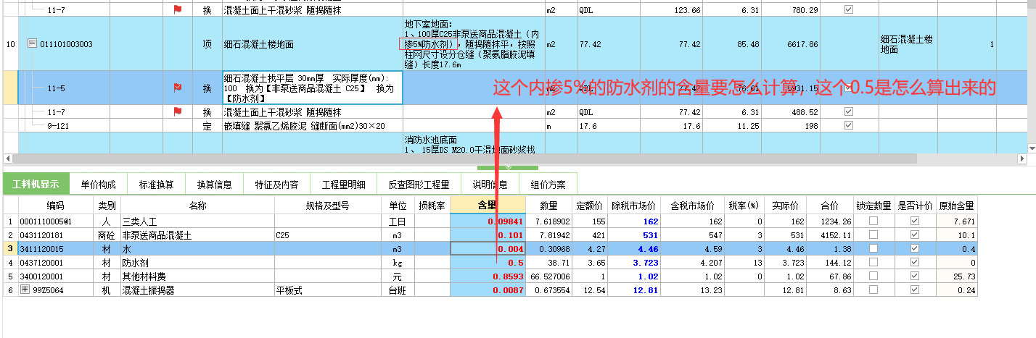Toggle 锁定数量 checkbox for 防水剂 row
The width and height of the screenshot is (1036, 338).
[873, 262]
